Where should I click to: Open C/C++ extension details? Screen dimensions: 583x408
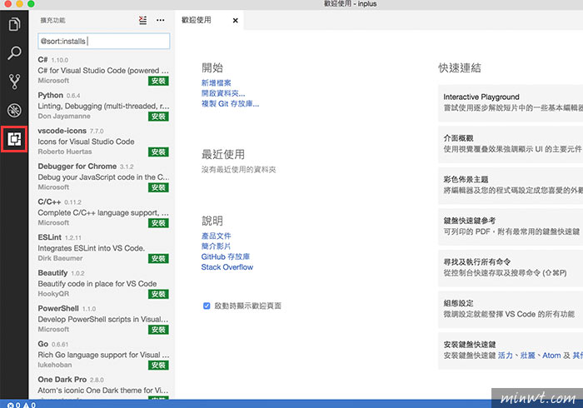[101, 212]
